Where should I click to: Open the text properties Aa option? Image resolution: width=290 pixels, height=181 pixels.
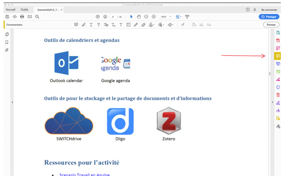209,24
